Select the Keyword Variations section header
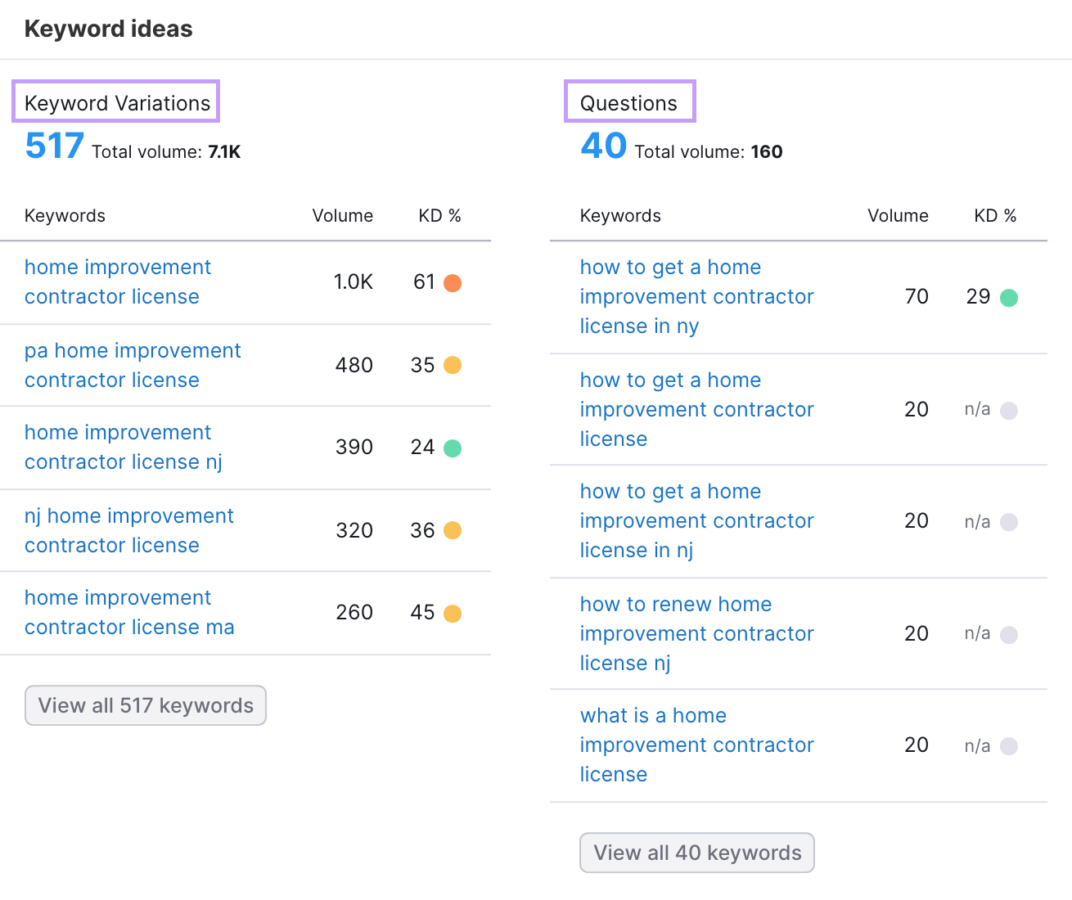 tap(116, 101)
